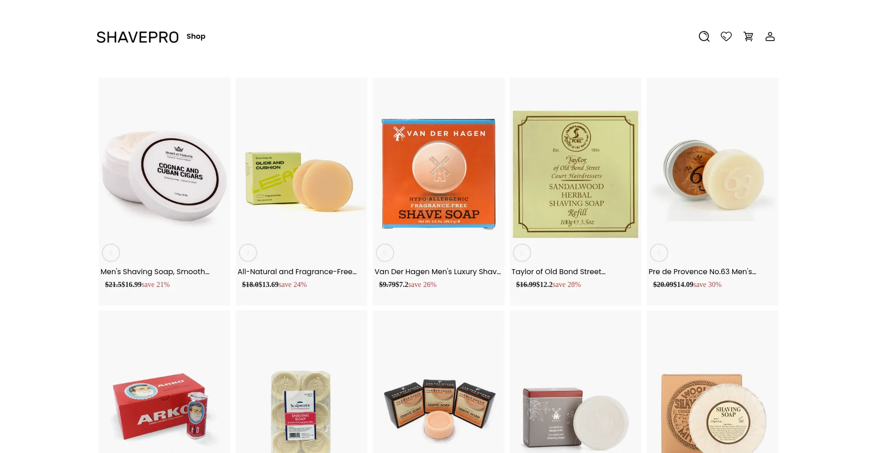
Task: Open the search icon in header
Action: [704, 36]
